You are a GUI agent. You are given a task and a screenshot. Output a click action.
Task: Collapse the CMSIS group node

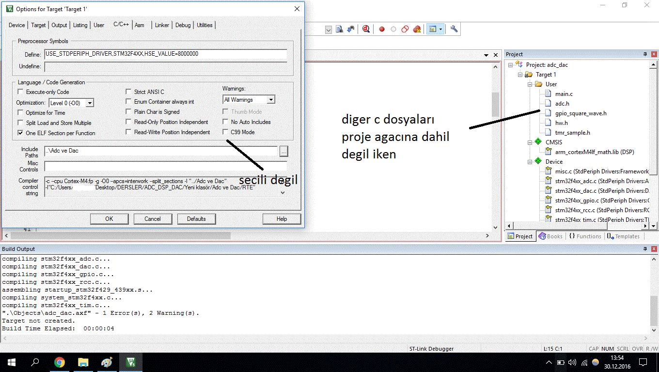[530, 142]
